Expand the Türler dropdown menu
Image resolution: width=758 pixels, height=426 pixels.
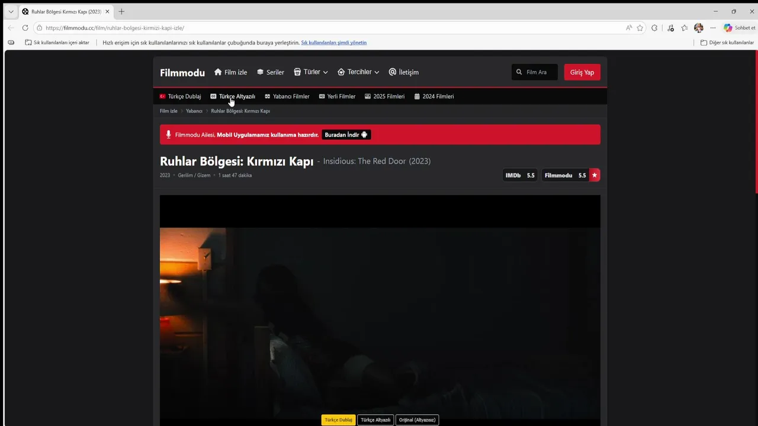[x=311, y=72]
